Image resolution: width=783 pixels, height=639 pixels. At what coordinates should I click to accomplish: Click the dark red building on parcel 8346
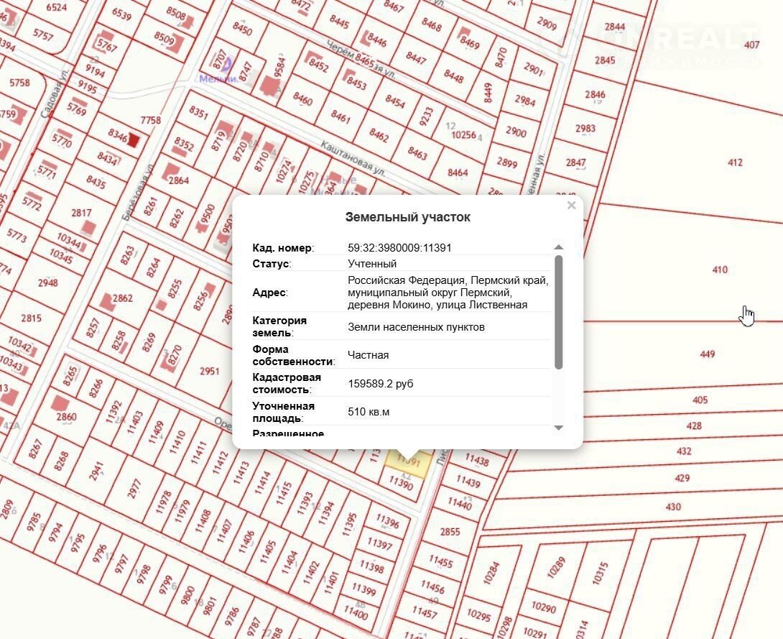(x=133, y=139)
